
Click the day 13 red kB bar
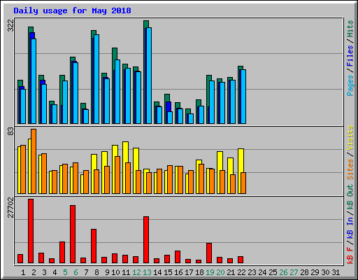(x=146, y=239)
